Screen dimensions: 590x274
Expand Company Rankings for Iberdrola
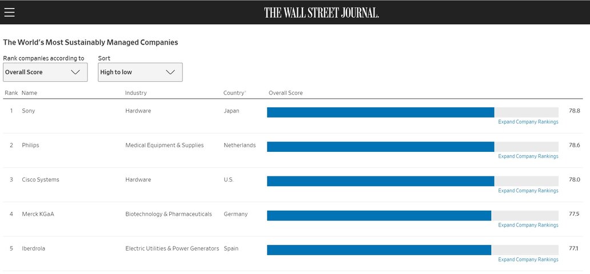pos(528,259)
